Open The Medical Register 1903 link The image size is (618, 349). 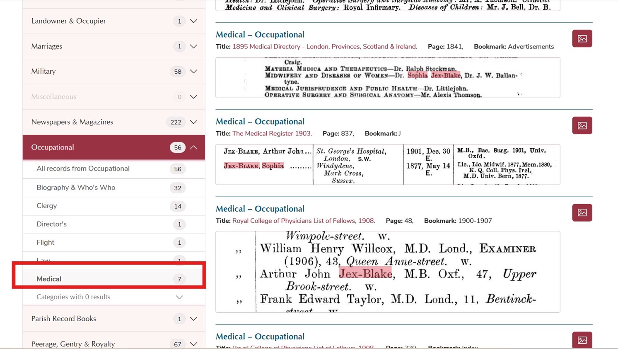pos(272,134)
